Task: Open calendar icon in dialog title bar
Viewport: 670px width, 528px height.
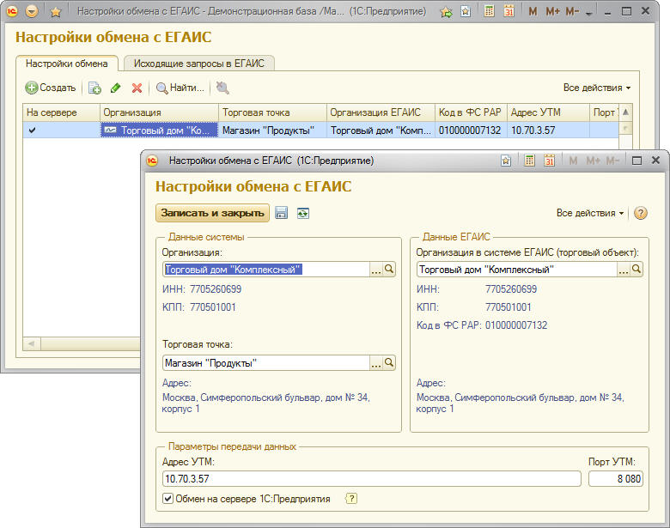Action: [549, 161]
